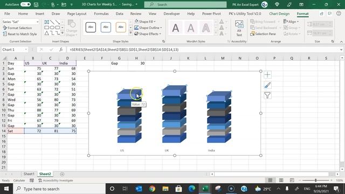Click the Save icon in title bar
This screenshot has height=194, width=345.
click(36, 4)
